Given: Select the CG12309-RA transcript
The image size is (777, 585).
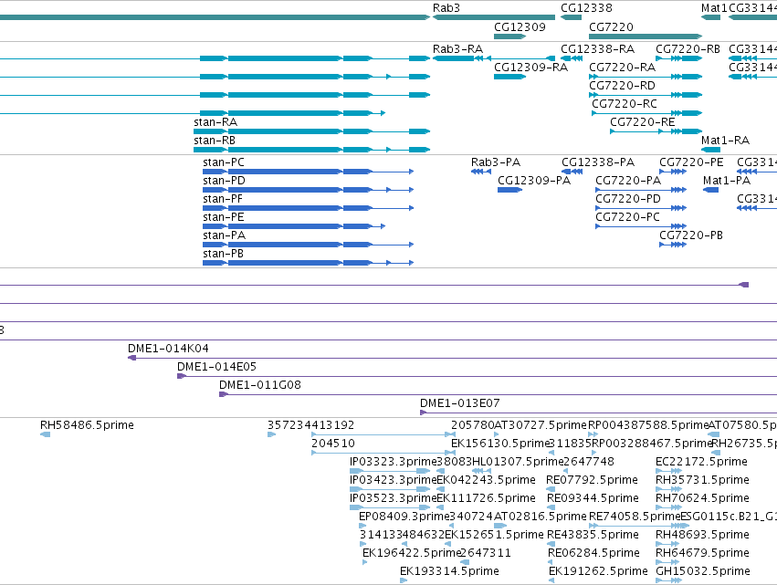Looking at the screenshot, I should coord(509,77).
